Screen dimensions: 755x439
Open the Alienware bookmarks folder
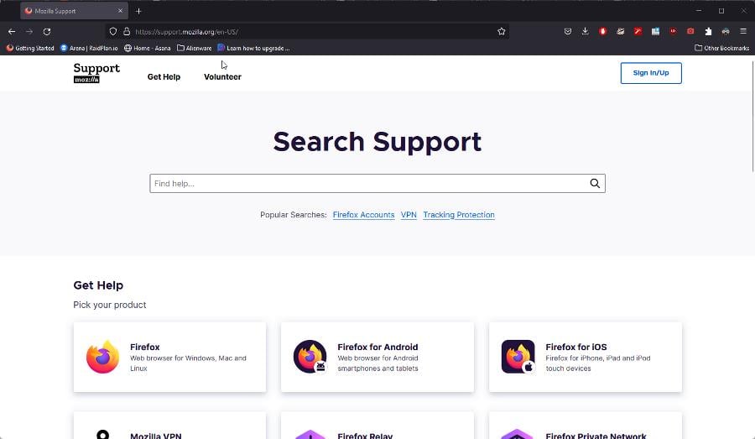[x=194, y=48]
